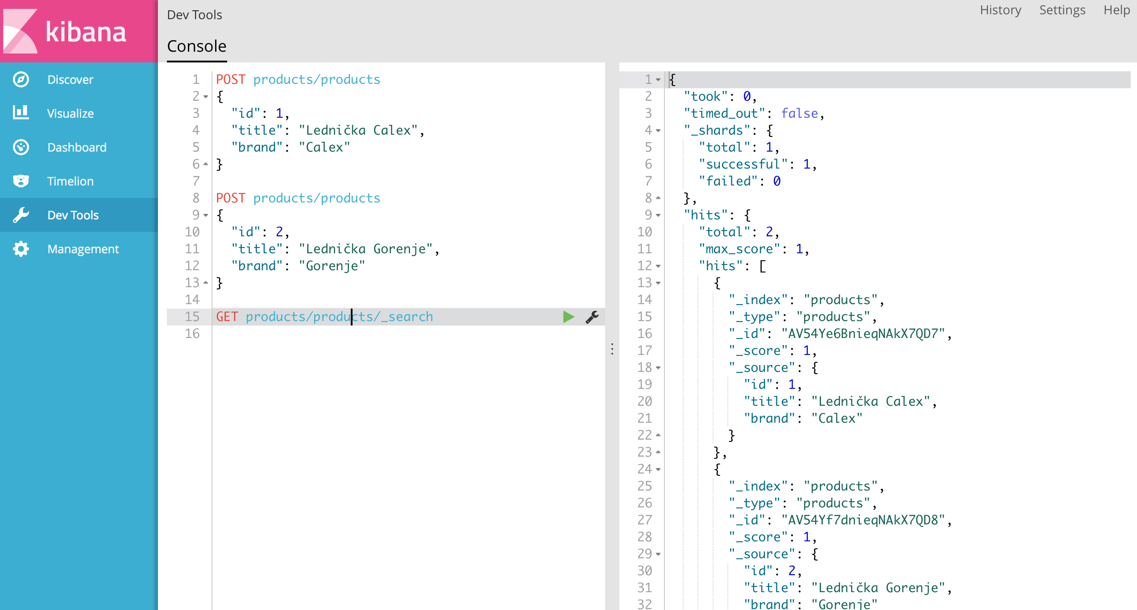Click the Management gear icon in sidebar
The width and height of the screenshot is (1137, 610).
[x=21, y=249]
